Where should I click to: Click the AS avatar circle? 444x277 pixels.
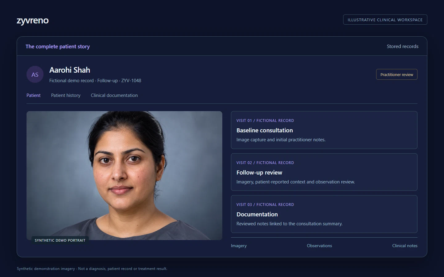coord(35,74)
